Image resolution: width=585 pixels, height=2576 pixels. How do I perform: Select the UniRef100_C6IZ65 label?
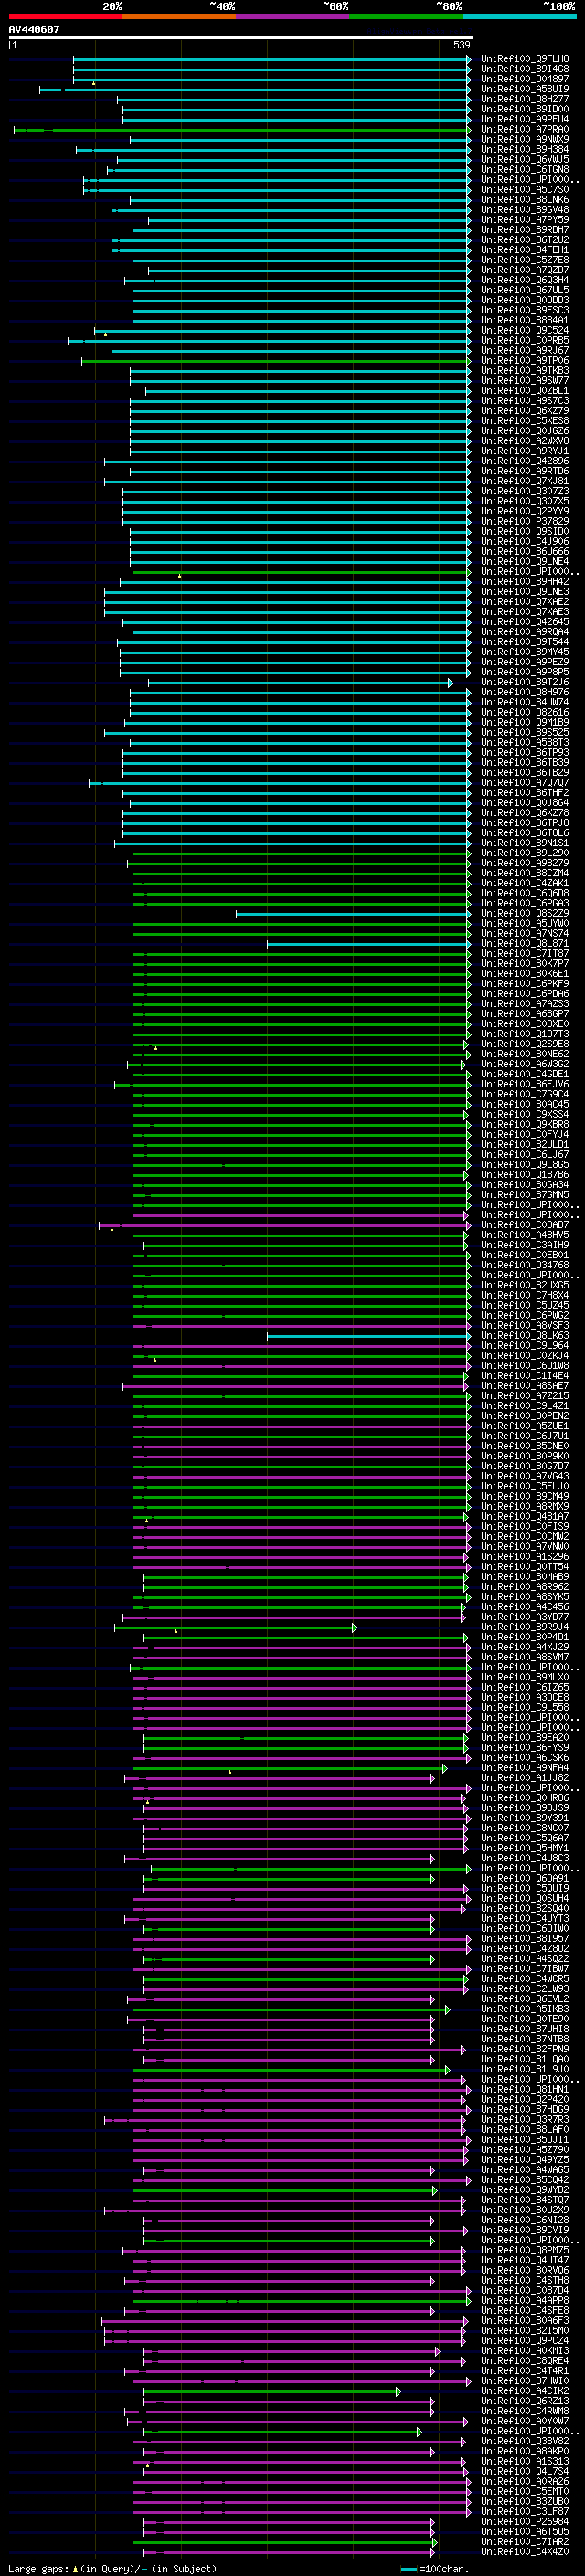pyautogui.click(x=524, y=1687)
